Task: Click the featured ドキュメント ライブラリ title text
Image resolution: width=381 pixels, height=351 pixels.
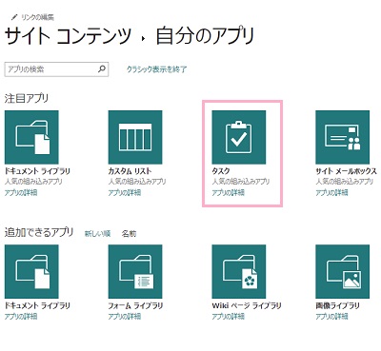Action: tap(37, 171)
